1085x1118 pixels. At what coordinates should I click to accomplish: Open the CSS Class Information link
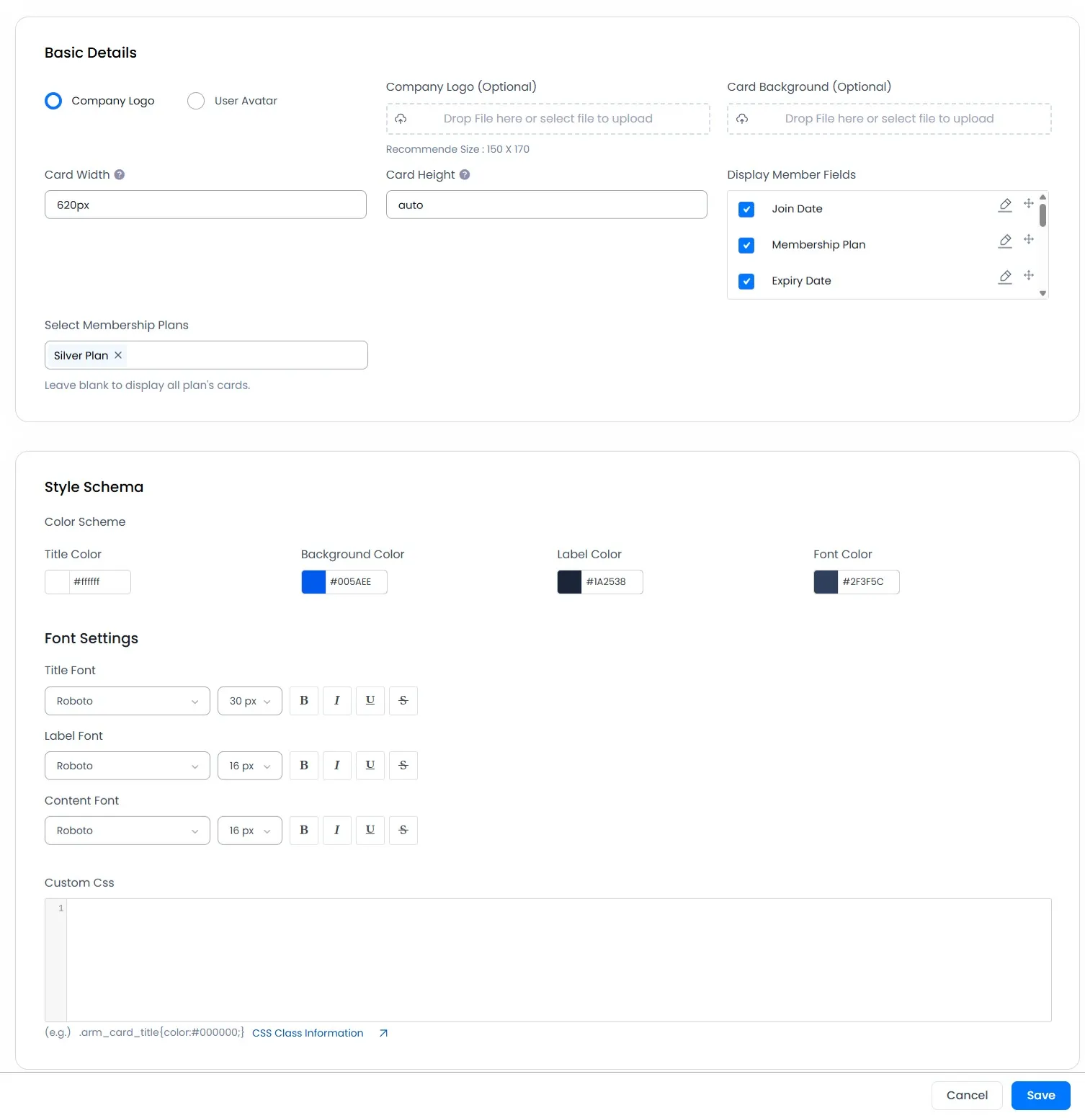[x=307, y=1032]
